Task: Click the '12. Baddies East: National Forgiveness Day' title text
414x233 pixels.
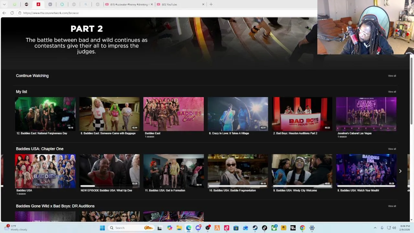Action: pos(42,133)
